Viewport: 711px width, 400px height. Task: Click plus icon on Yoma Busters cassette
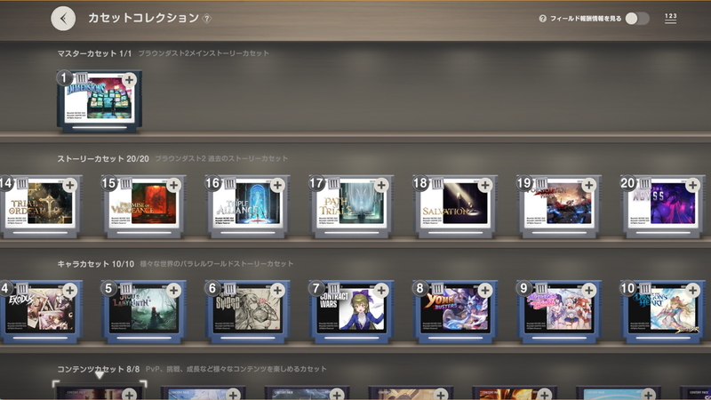pos(485,291)
